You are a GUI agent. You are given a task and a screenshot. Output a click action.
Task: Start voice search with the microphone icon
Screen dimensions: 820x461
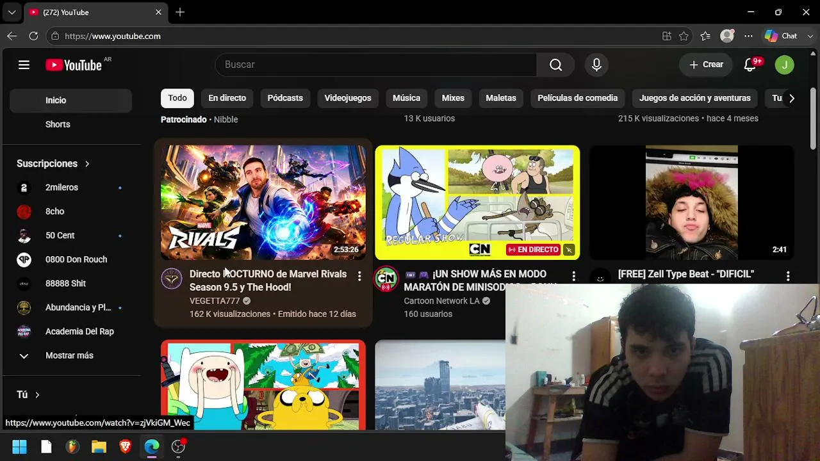[x=596, y=65]
